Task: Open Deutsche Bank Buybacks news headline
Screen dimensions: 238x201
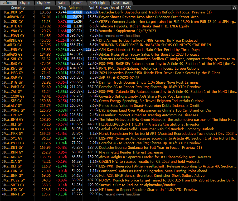Action: click(155, 12)
